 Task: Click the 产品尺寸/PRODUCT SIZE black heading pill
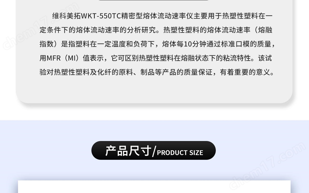153,151
